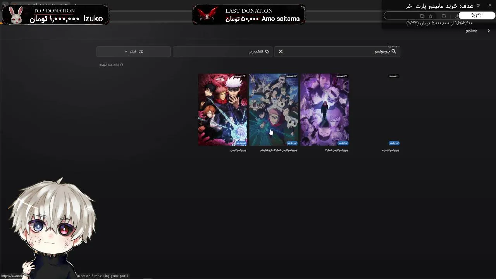Click the تمام‌شده badge on the Jujutsu Kaisen 0 card
Image resolution: width=496 pixels, height=279 pixels.
pyautogui.click(x=394, y=143)
